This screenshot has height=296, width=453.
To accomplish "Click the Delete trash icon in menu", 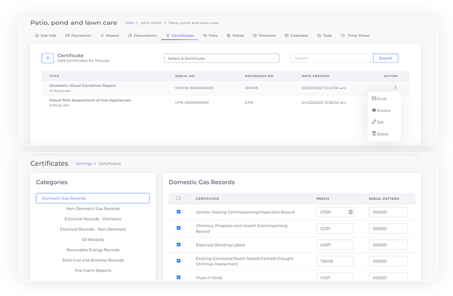I will pos(374,134).
